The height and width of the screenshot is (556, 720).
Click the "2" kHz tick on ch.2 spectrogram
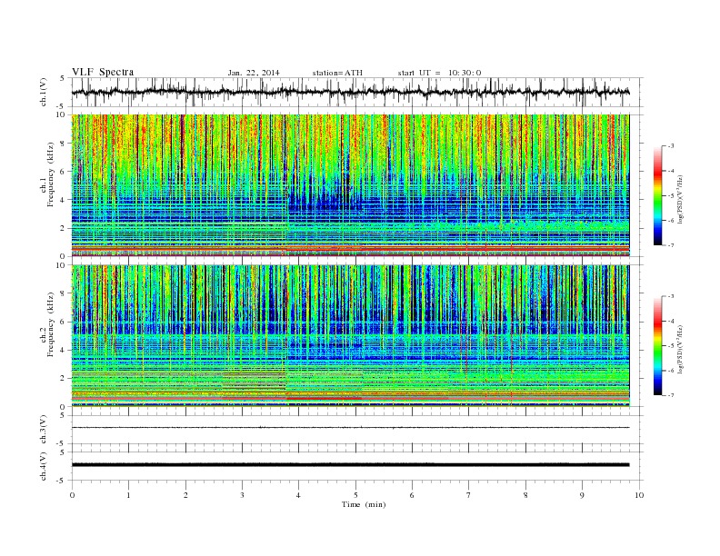click(x=64, y=378)
